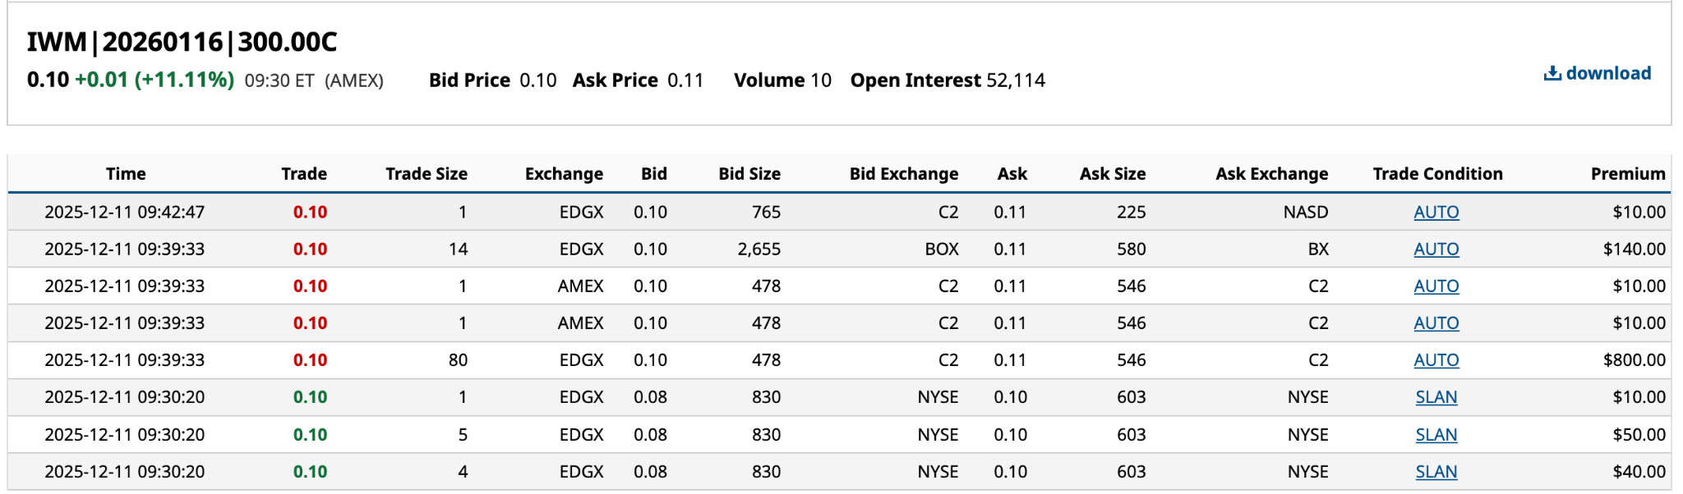Open AUTO condition for the 14-size trade
The height and width of the screenshot is (494, 1683).
[1436, 249]
